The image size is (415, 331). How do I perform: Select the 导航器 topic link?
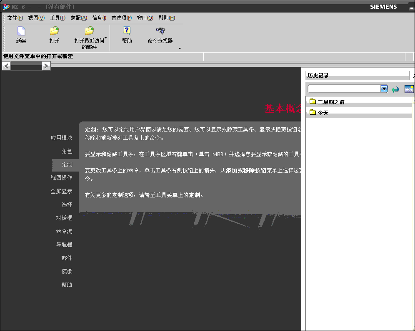(64, 245)
